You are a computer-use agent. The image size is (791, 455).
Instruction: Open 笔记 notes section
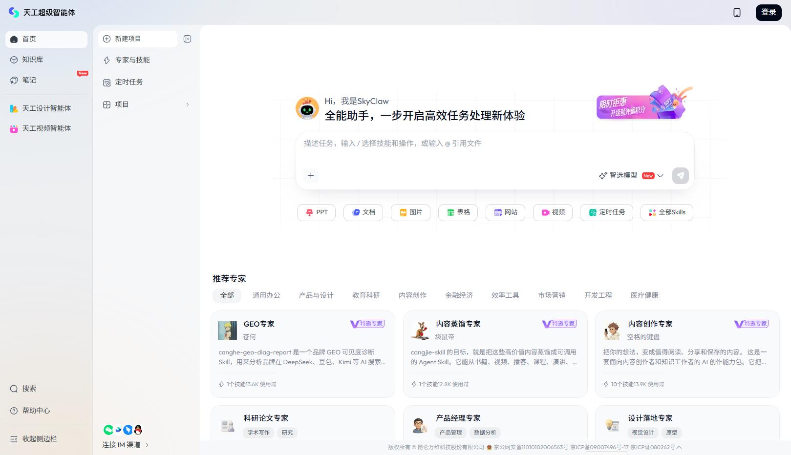tap(46, 80)
